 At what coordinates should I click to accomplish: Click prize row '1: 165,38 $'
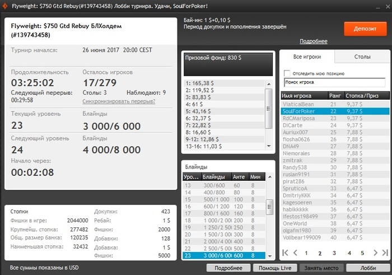pyautogui.click(x=224, y=83)
